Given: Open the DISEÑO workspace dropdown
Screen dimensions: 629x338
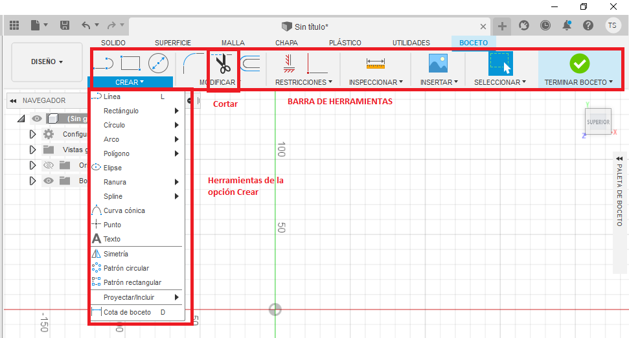Looking at the screenshot, I should pos(47,62).
